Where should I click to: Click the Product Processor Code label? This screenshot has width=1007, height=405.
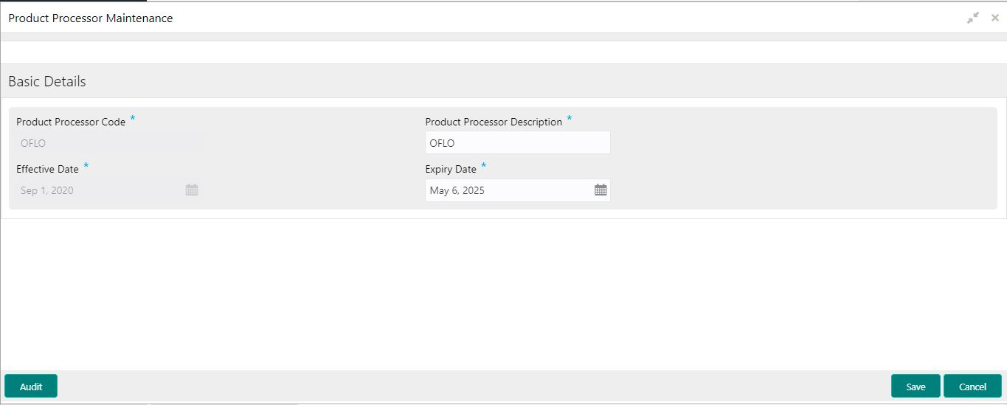point(71,122)
